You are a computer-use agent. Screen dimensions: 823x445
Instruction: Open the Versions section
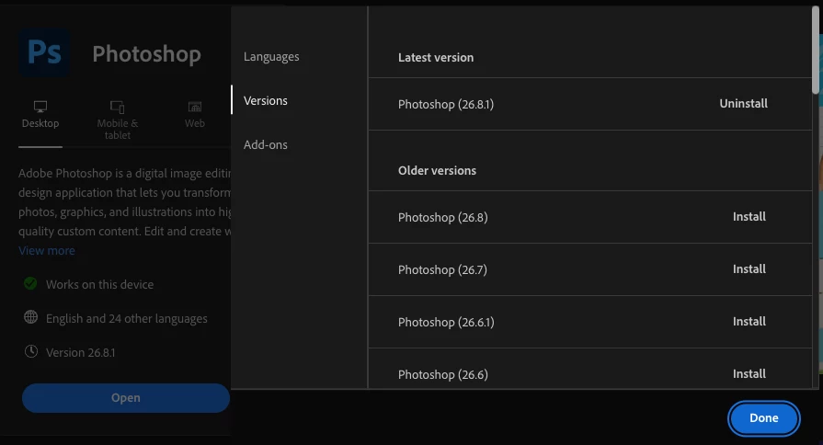[266, 100]
